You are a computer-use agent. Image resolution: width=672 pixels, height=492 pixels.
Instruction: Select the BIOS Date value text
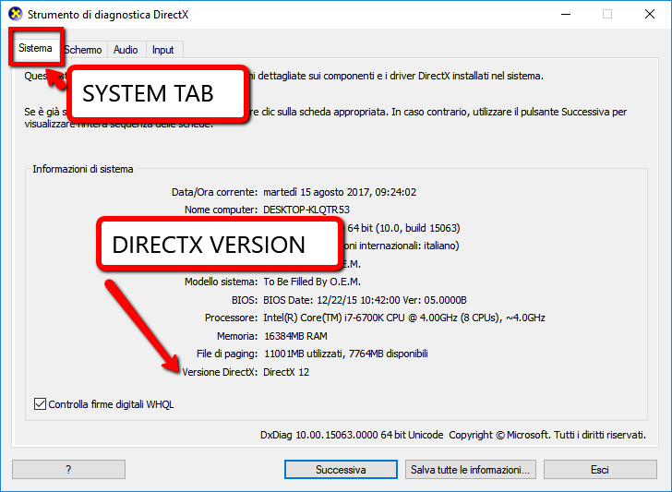pos(365,300)
